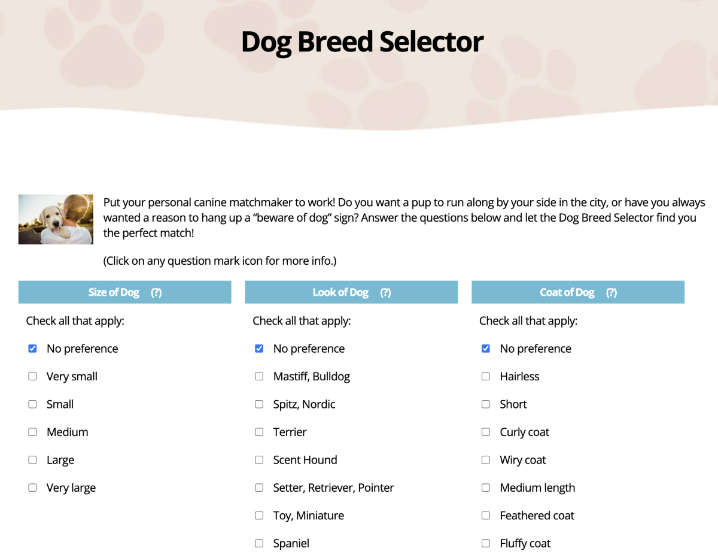The height and width of the screenshot is (557, 718).
Task: Tick the Spaniel checkbox
Action: click(x=259, y=543)
